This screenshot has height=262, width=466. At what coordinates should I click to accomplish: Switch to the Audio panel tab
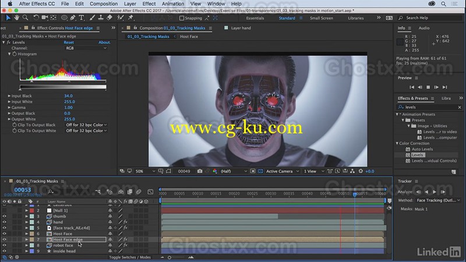424,28
